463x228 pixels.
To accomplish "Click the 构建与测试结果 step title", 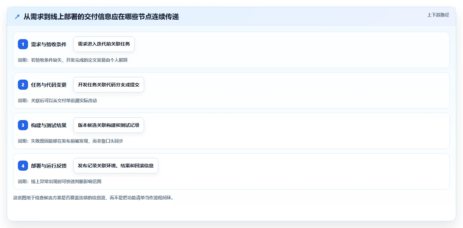I will (49, 125).
